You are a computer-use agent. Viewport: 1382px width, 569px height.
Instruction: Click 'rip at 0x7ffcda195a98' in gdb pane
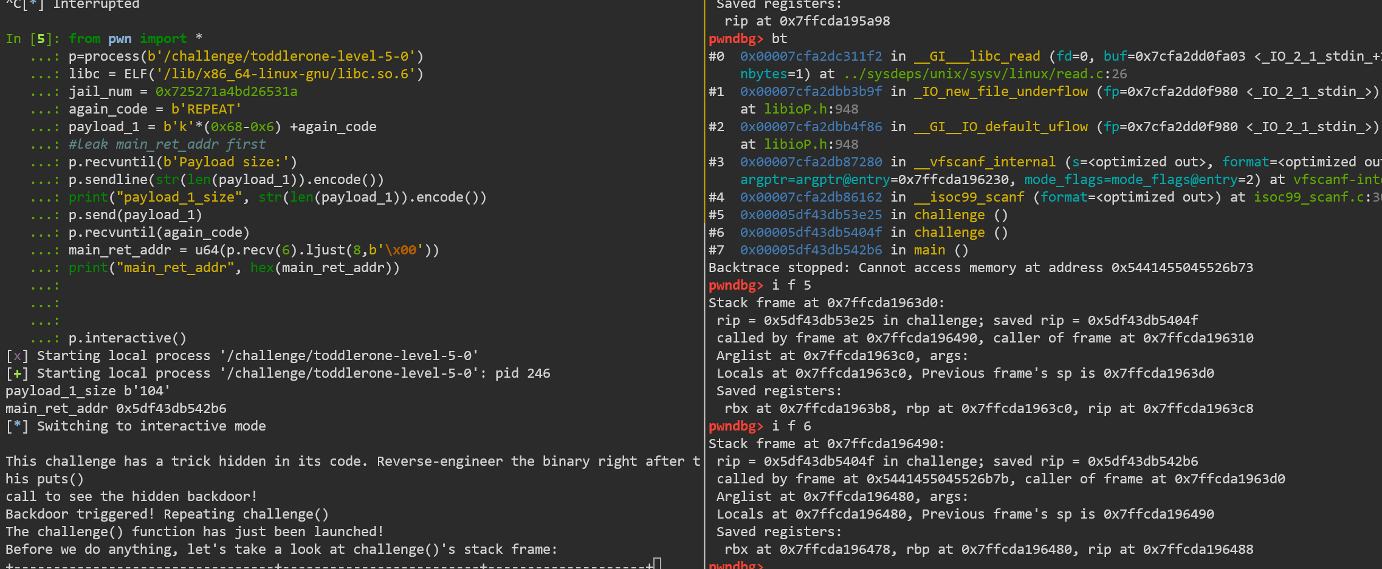(807, 21)
